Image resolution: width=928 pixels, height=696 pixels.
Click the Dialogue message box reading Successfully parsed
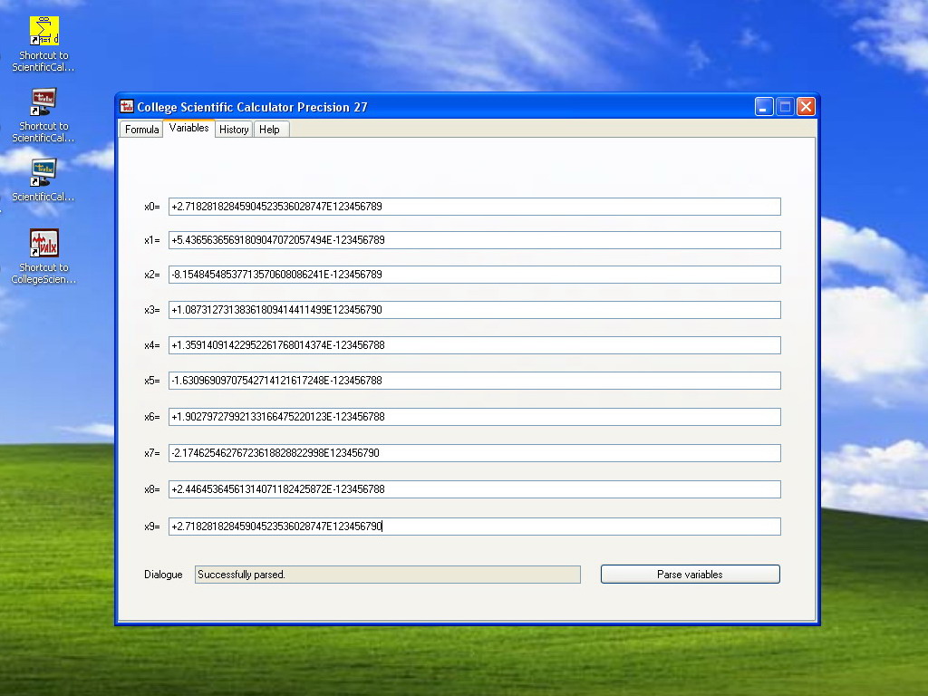point(388,575)
